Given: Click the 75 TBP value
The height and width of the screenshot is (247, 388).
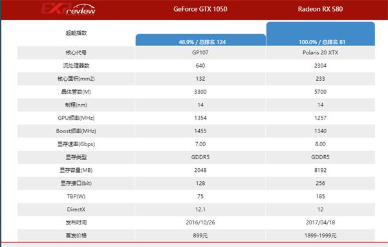Looking at the screenshot, I should point(200,197).
